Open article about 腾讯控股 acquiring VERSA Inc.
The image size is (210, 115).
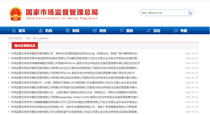coord(73,73)
